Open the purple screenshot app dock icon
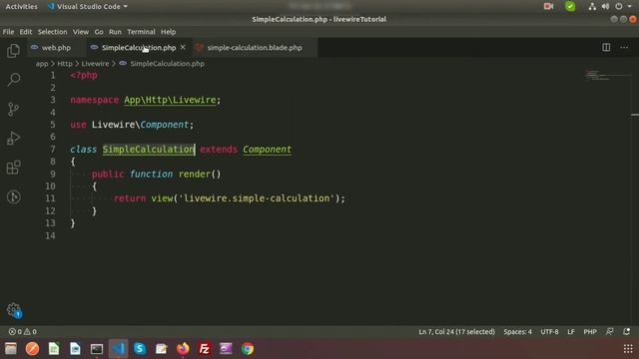 pos(226,349)
